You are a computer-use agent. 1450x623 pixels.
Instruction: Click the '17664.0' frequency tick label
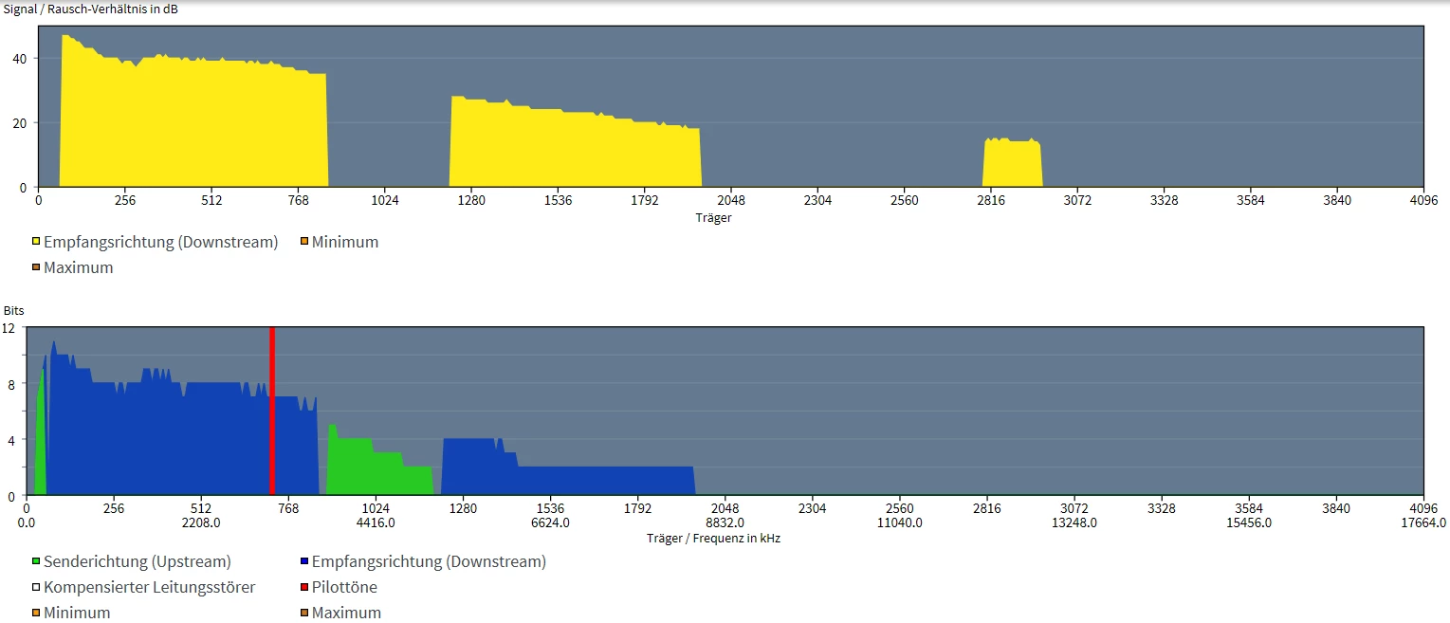tap(1422, 522)
